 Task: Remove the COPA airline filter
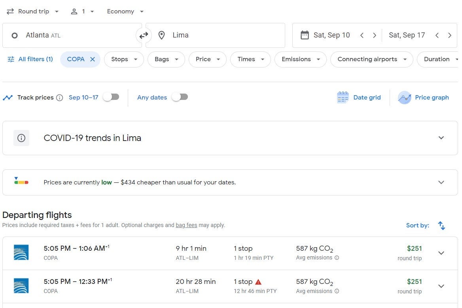tap(93, 59)
